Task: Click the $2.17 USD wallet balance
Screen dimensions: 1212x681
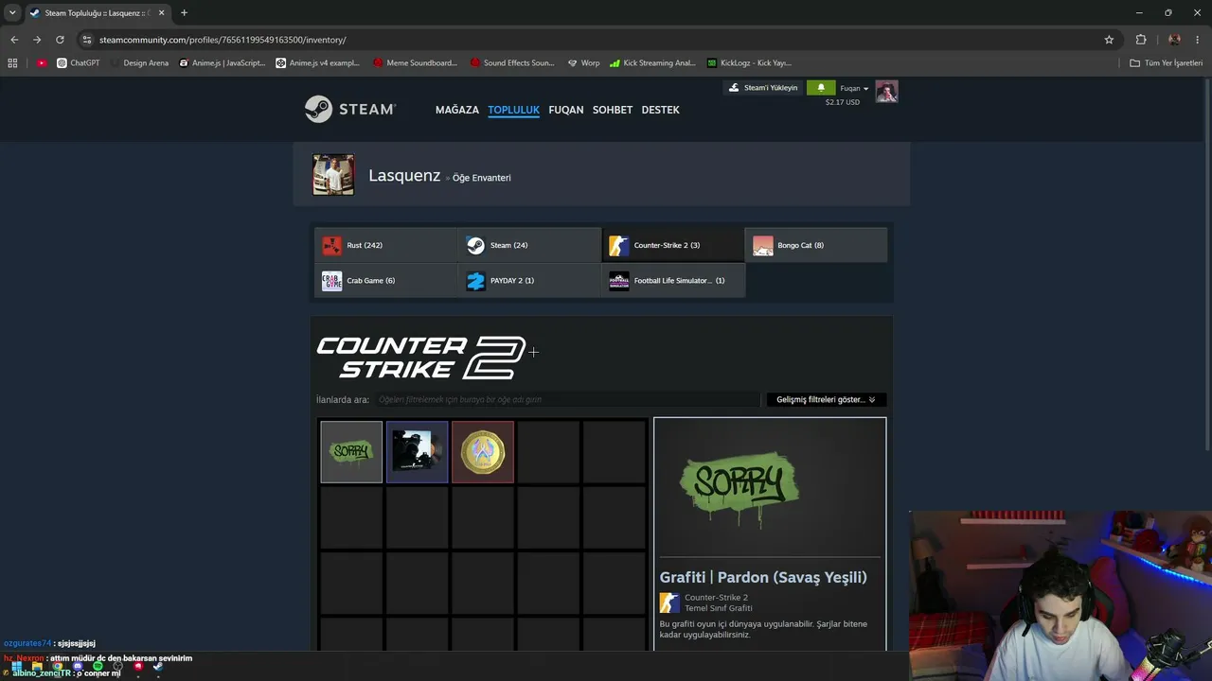Action: (843, 102)
